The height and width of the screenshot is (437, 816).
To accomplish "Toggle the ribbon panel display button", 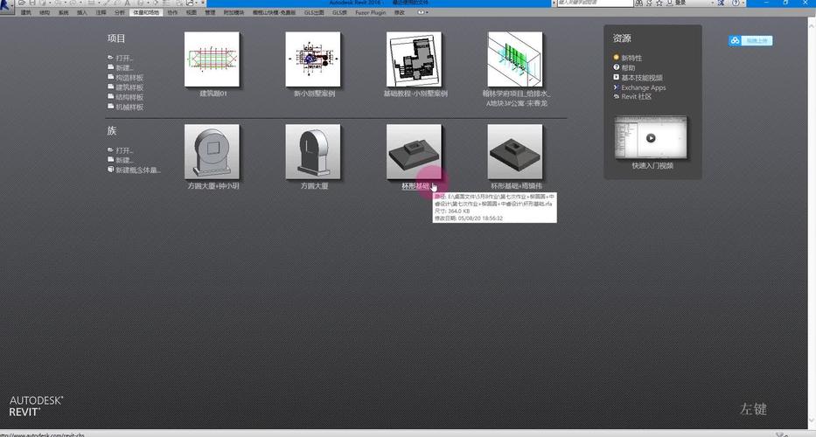I will pos(422,12).
